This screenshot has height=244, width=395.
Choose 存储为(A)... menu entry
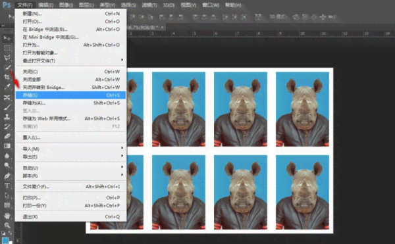[71, 103]
